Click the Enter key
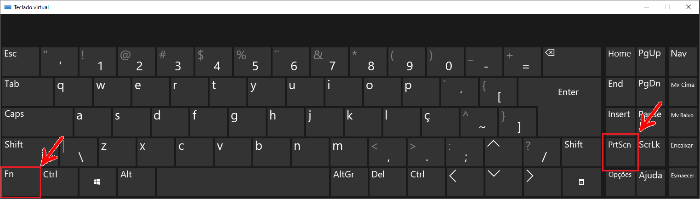The image size is (700, 199). coord(569,92)
